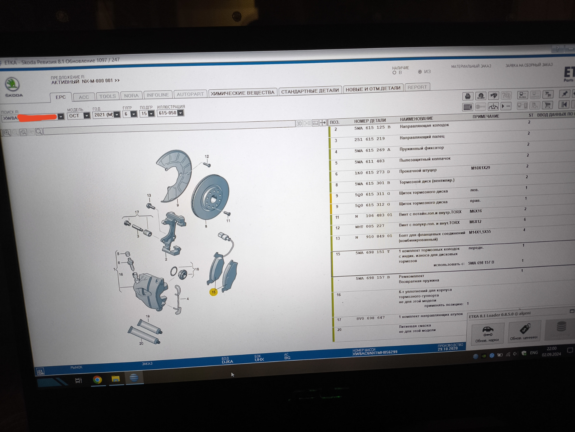Click the pushpin icon
The height and width of the screenshot is (432, 575).
pyautogui.click(x=565, y=94)
